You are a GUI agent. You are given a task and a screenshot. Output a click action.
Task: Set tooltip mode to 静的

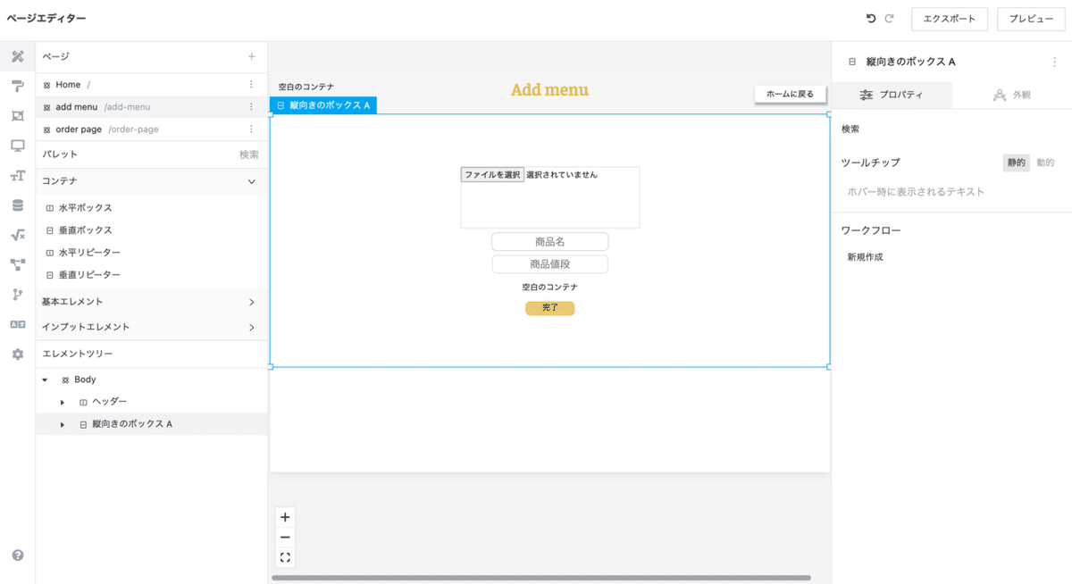coord(1017,163)
